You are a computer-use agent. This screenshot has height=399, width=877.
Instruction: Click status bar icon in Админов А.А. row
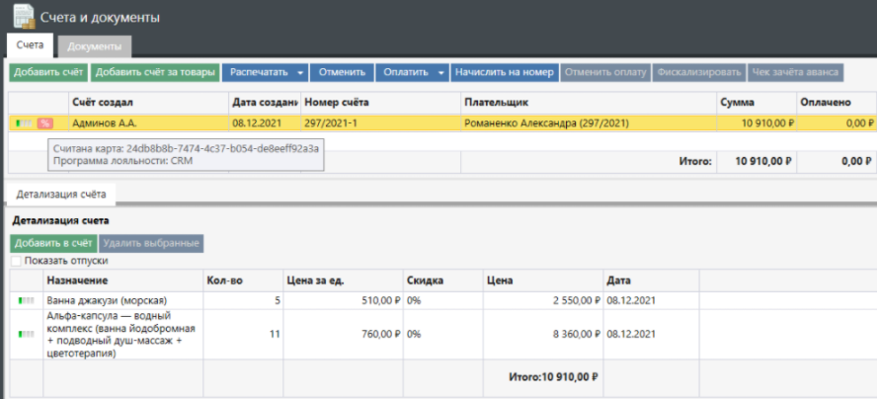[x=24, y=123]
